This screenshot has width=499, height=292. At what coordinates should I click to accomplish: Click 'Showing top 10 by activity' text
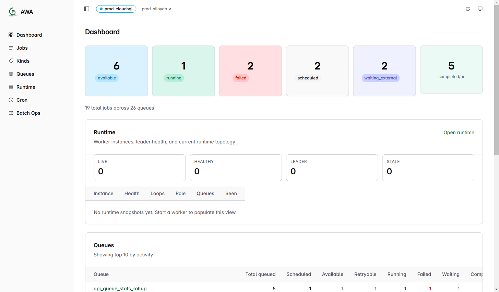tap(123, 255)
